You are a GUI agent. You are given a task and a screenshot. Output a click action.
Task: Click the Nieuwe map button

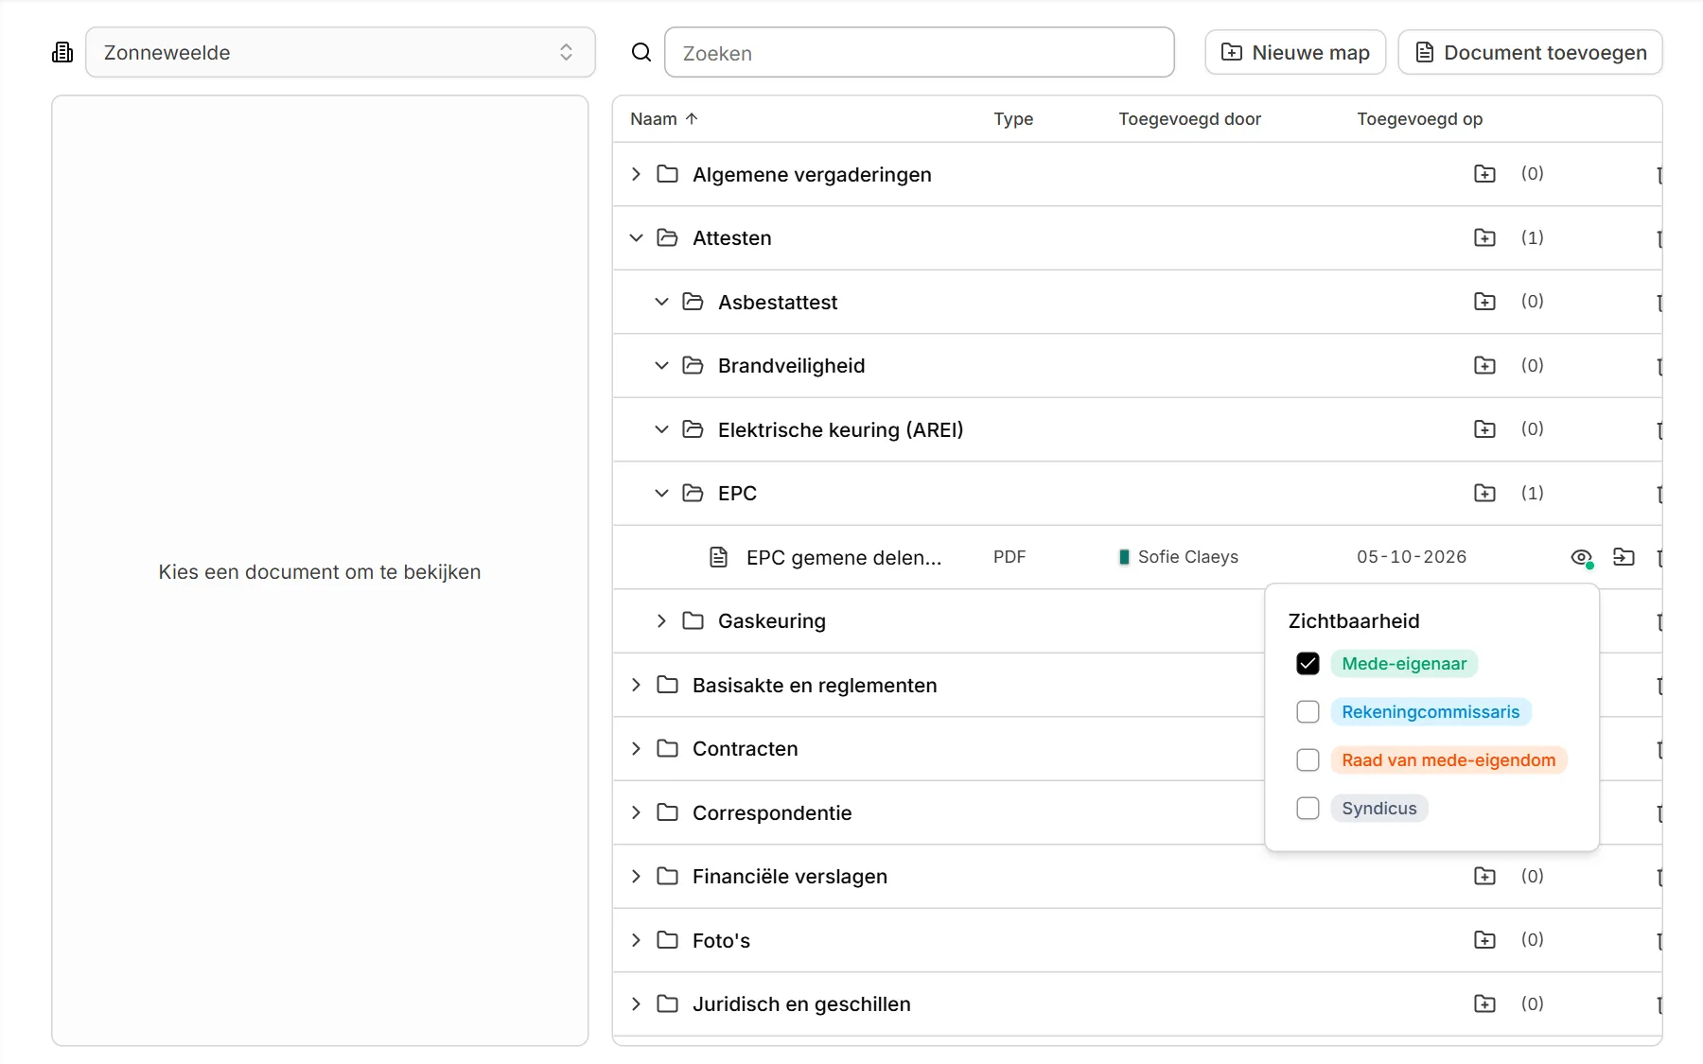tap(1295, 52)
